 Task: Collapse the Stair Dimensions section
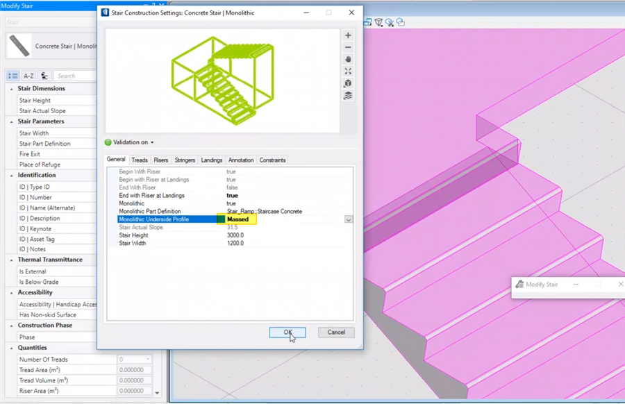pos(12,89)
